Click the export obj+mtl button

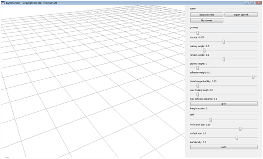click(241, 15)
